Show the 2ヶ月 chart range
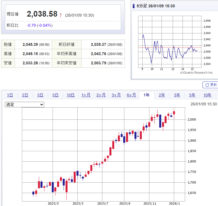Screen dimensions: 218x206 coord(101,95)
